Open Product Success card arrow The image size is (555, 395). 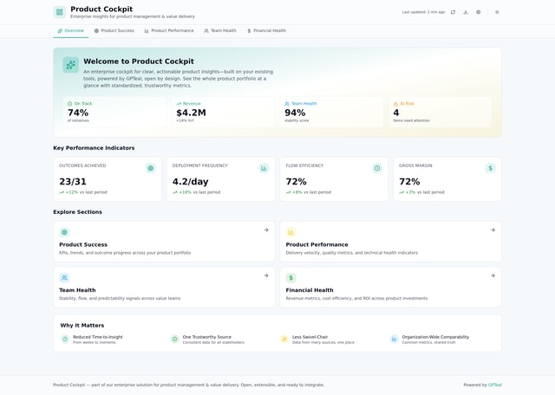[266, 230]
